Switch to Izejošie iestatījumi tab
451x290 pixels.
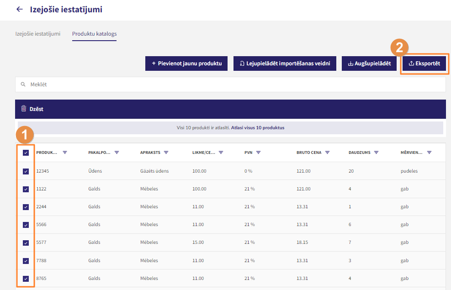[37, 34]
